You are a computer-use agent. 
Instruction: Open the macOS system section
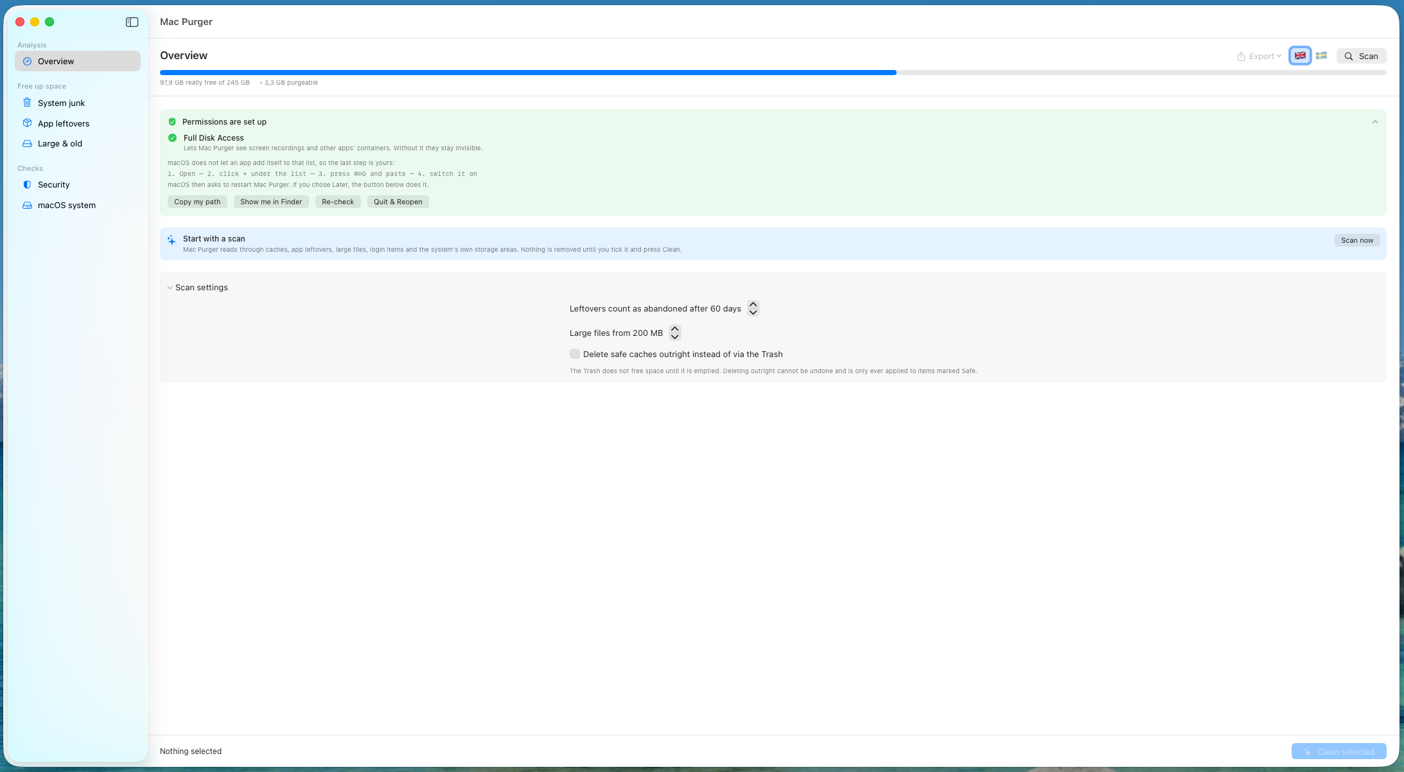click(78, 205)
